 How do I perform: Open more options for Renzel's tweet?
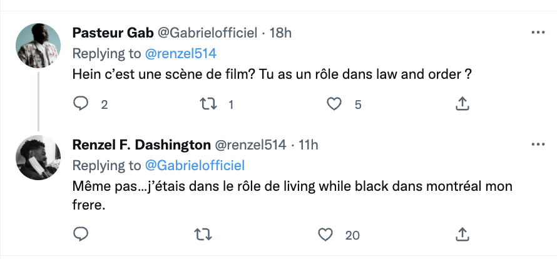click(537, 145)
